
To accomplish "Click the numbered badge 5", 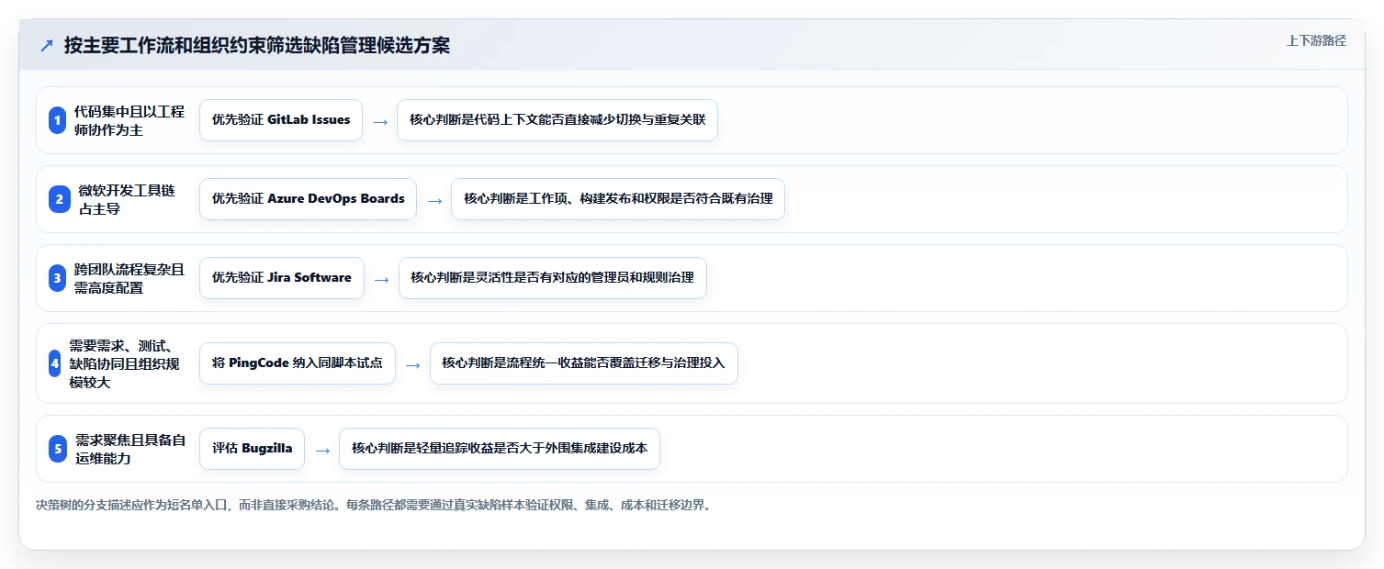I will [x=58, y=449].
